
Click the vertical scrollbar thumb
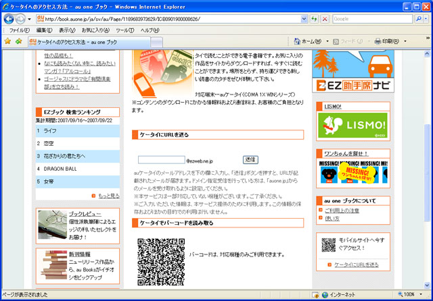tap(427, 173)
